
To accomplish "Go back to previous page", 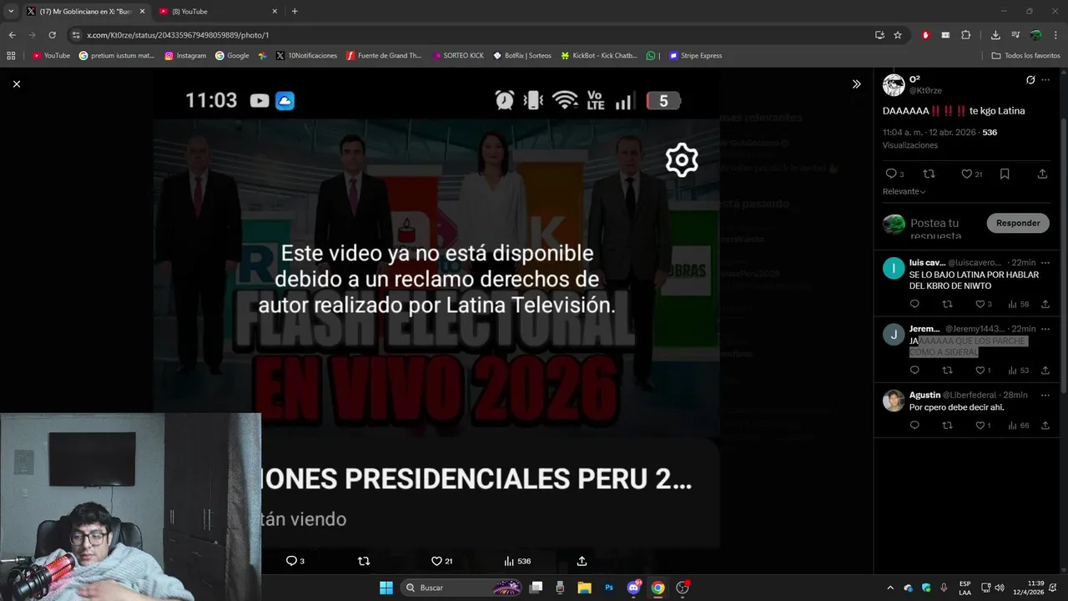I will [12, 35].
